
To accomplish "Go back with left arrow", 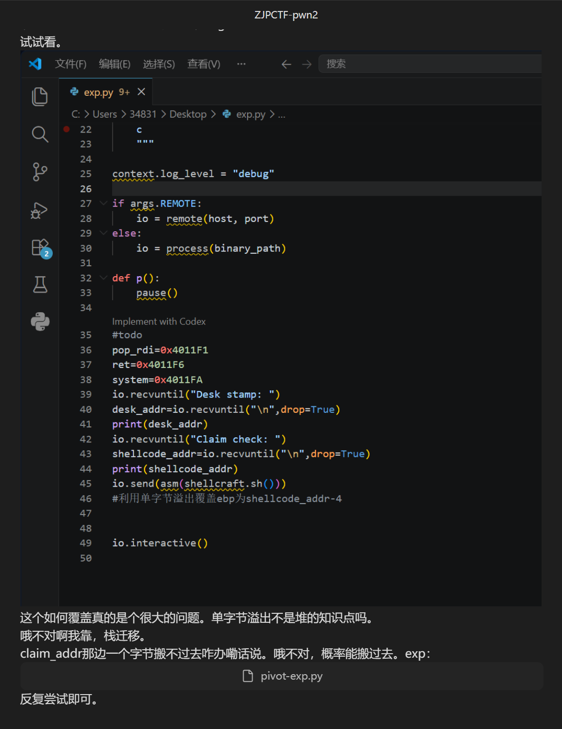I will (286, 64).
